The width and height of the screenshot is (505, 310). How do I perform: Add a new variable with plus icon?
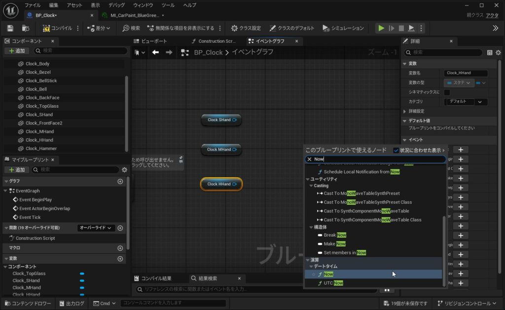[120, 259]
